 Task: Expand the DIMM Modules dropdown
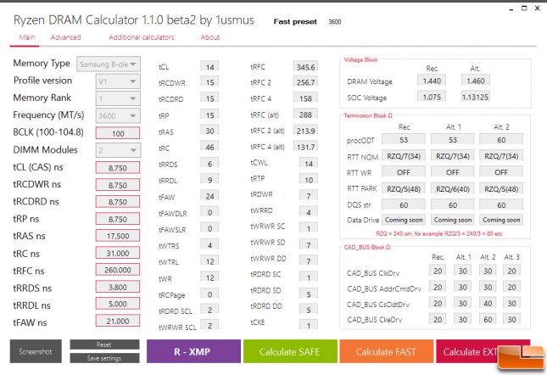(118, 150)
